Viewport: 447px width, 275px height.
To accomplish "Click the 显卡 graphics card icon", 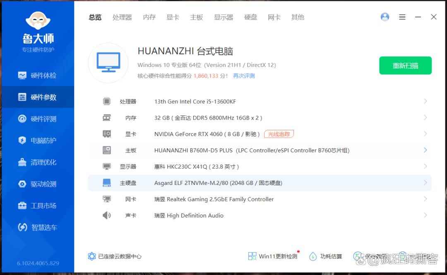I will [x=107, y=134].
